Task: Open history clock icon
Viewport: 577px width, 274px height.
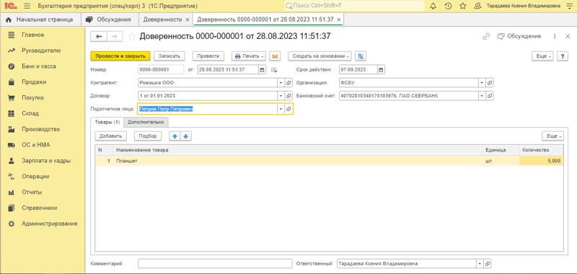Action: point(448,6)
